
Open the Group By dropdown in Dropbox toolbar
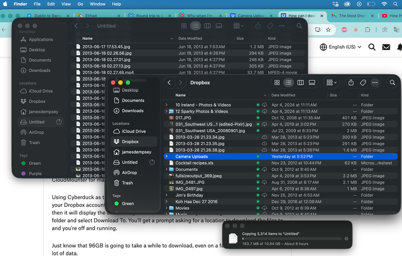[x=332, y=82]
